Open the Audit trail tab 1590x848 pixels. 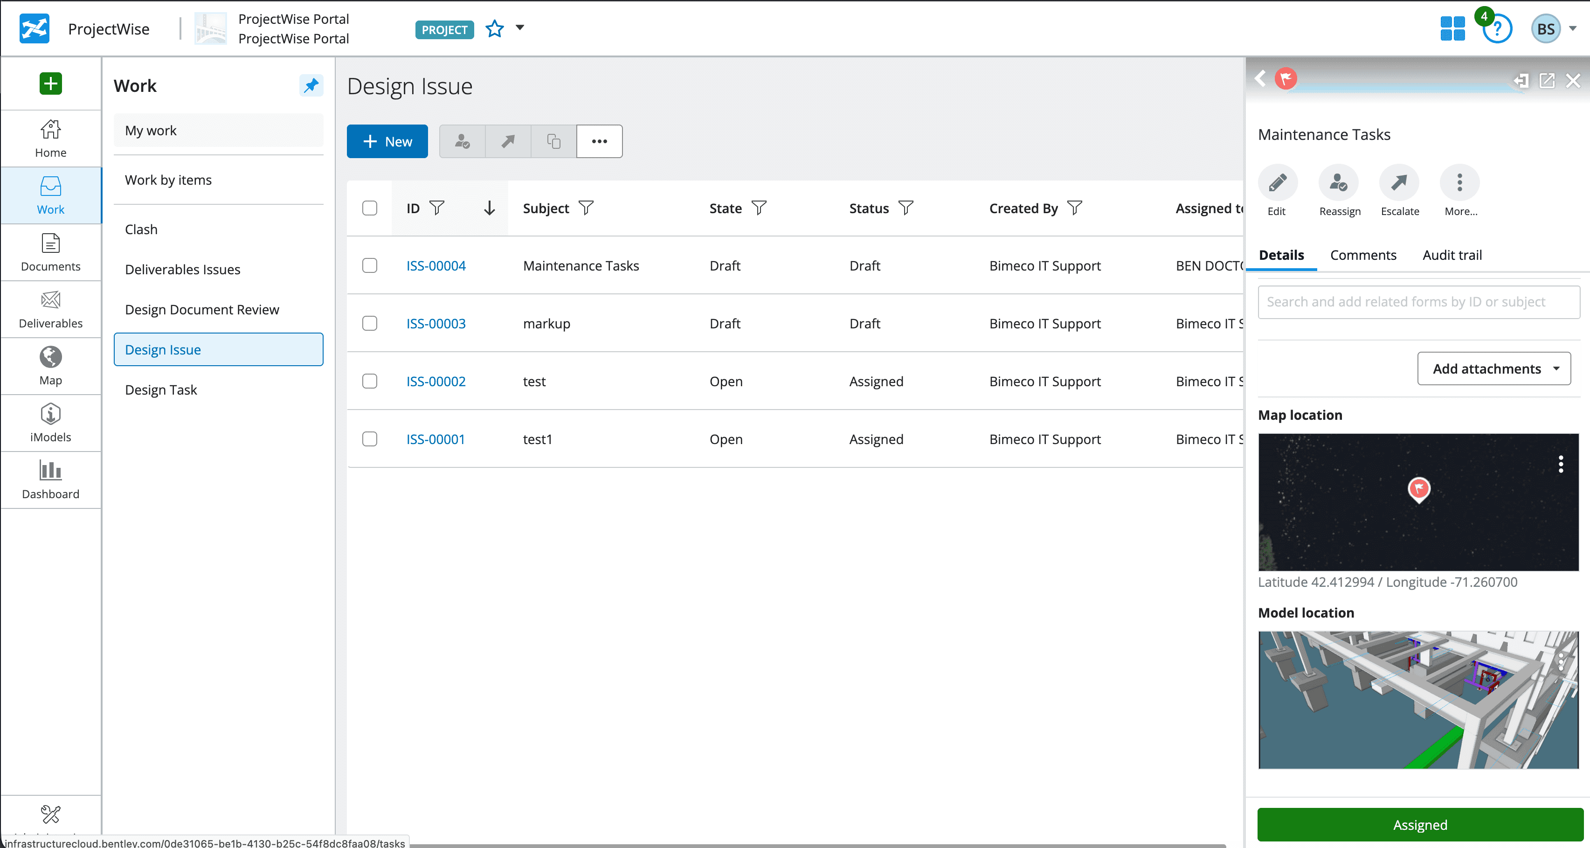[1452, 255]
